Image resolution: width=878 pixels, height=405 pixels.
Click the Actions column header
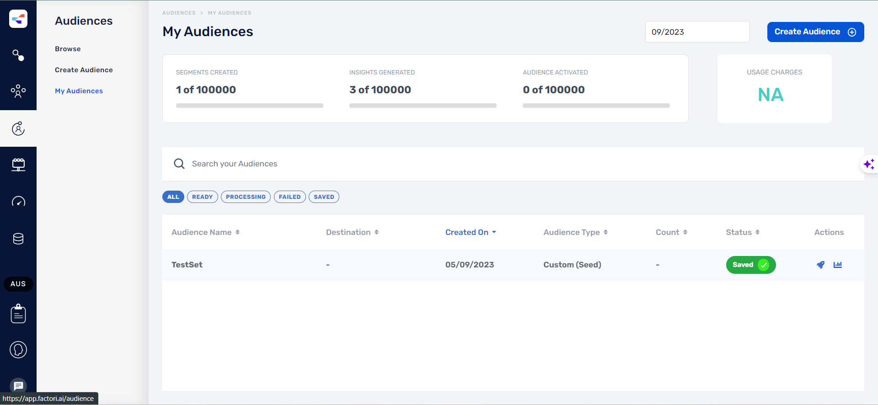pyautogui.click(x=829, y=232)
